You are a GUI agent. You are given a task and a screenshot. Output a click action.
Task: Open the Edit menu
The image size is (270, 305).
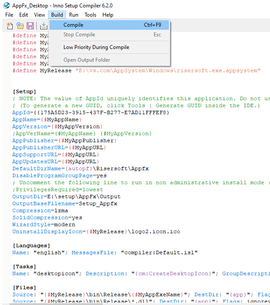24,15
